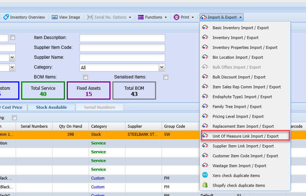Screen dimensions: 306x196
Task: Click the Fixed Assets summary box
Action: (x=89, y=91)
